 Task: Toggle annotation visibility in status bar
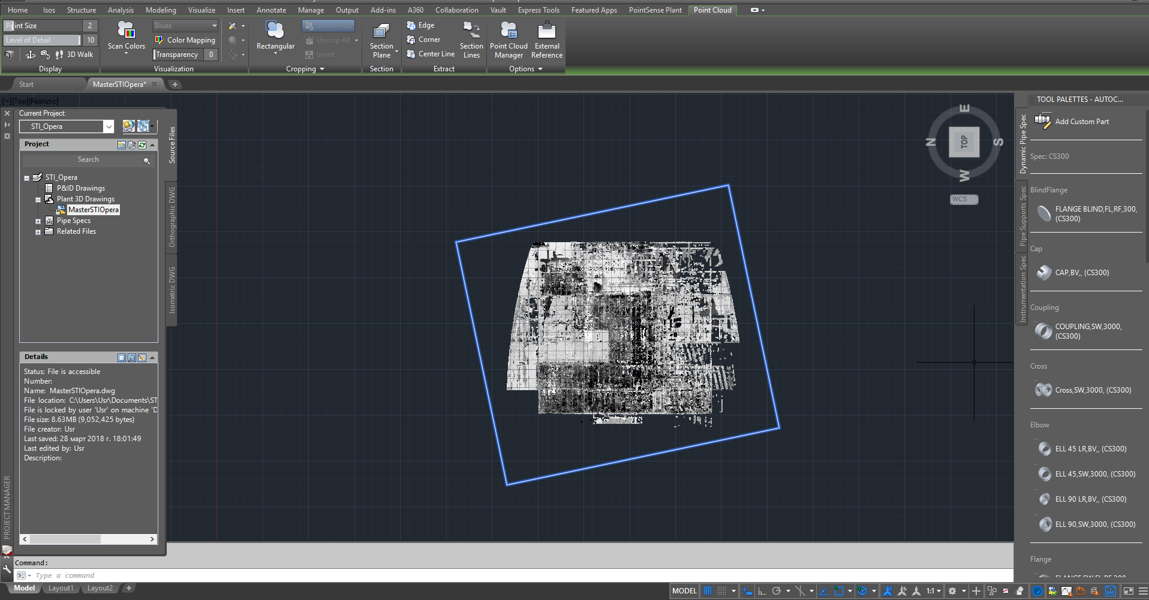click(888, 591)
